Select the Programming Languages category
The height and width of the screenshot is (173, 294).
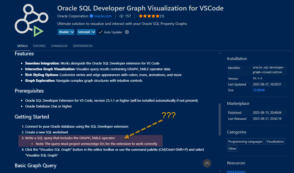245,141
